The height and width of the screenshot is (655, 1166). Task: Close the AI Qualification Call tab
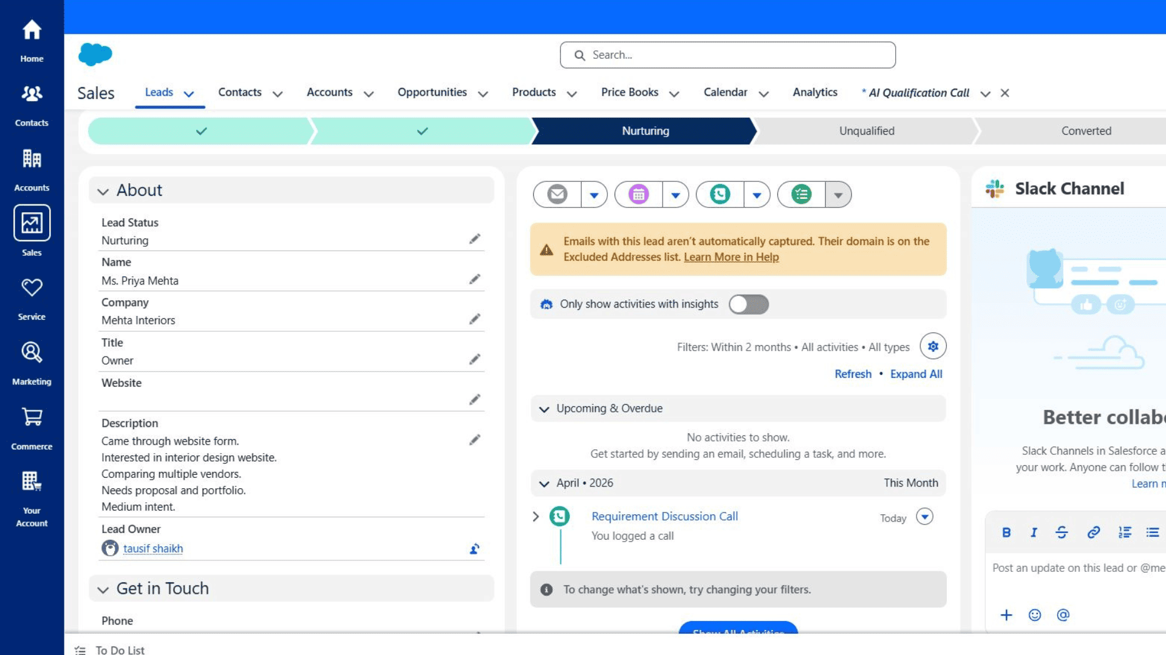click(1004, 93)
